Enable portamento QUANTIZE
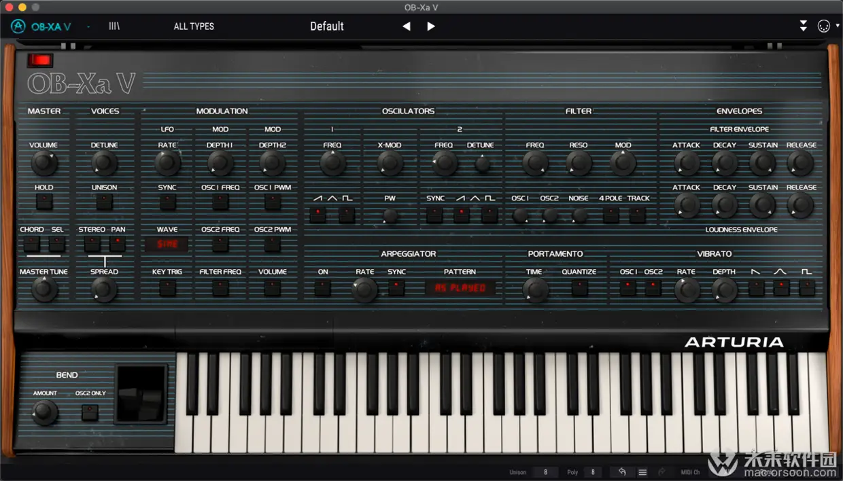The image size is (843, 481). 579,288
